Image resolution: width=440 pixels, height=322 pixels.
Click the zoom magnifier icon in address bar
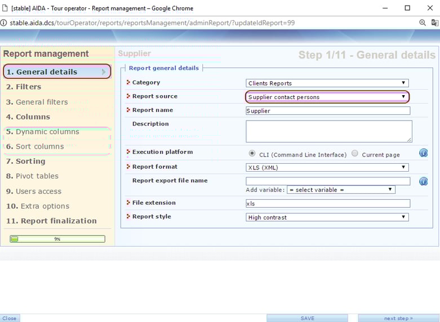pyautogui.click(x=423, y=23)
